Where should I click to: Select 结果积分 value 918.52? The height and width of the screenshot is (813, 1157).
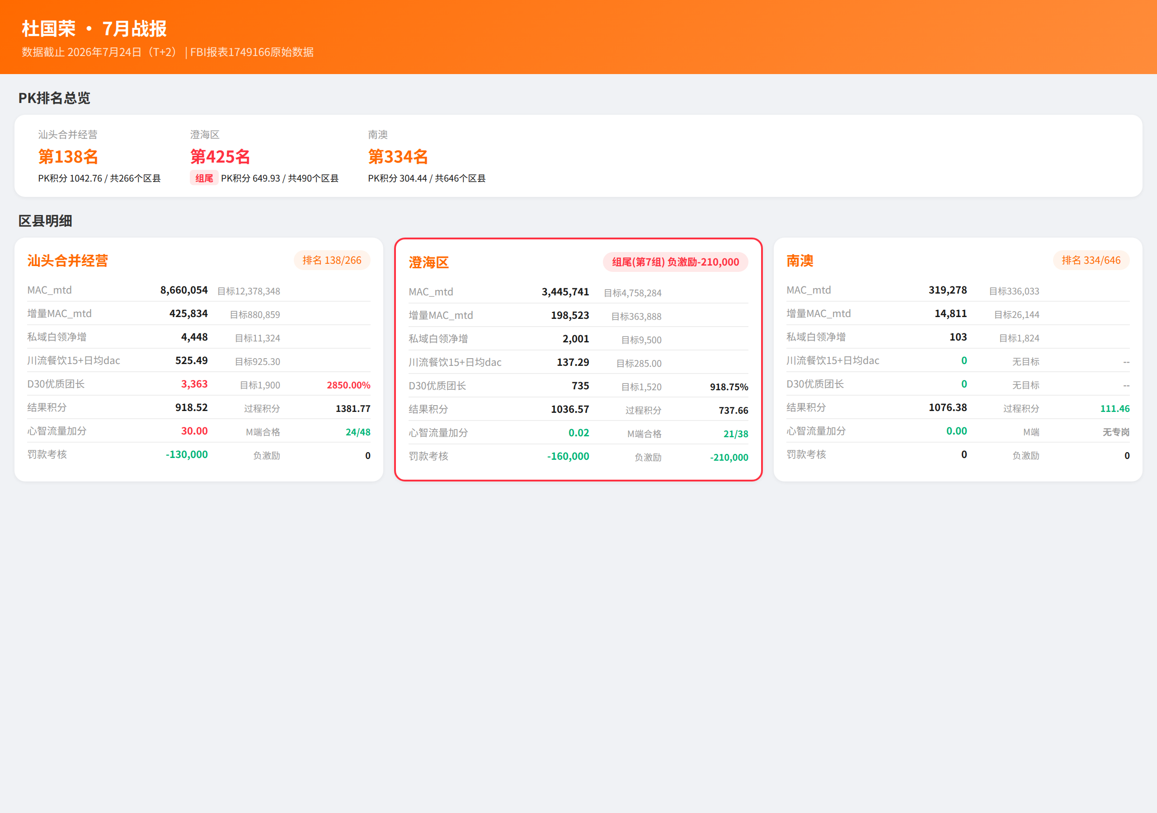pyautogui.click(x=192, y=407)
